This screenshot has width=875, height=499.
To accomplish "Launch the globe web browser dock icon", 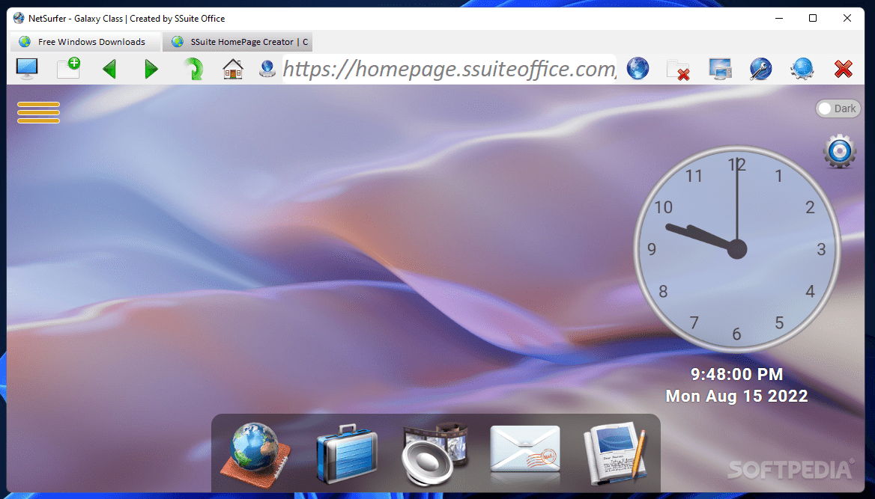I will pos(256,455).
